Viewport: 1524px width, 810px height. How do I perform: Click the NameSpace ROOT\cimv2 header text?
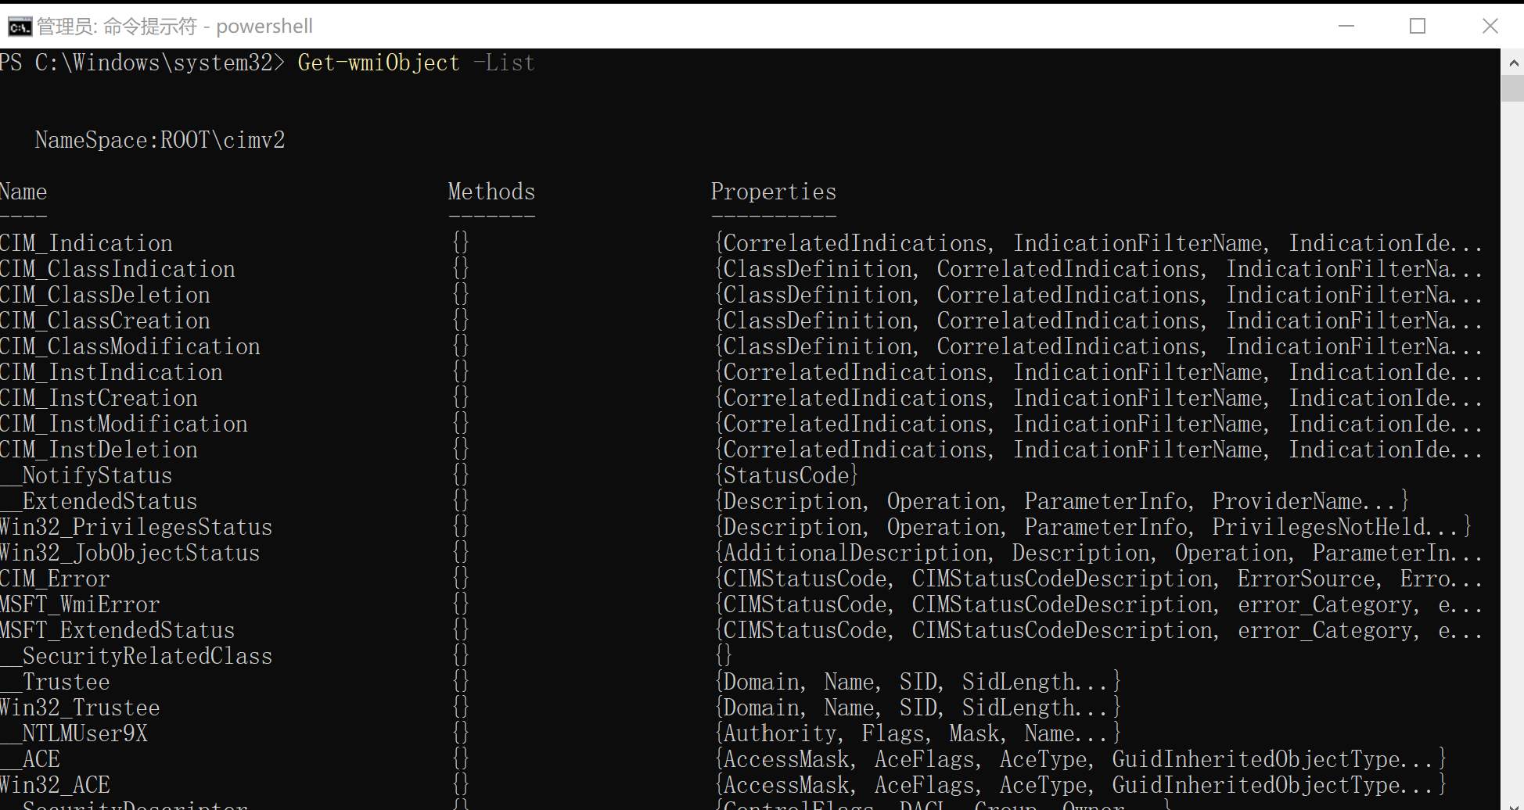tap(160, 139)
